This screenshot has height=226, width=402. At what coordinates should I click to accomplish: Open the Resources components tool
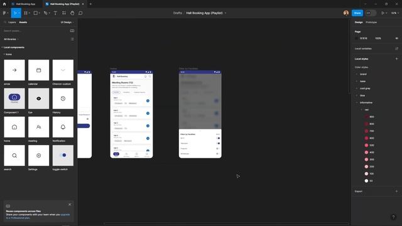pyautogui.click(x=64, y=13)
